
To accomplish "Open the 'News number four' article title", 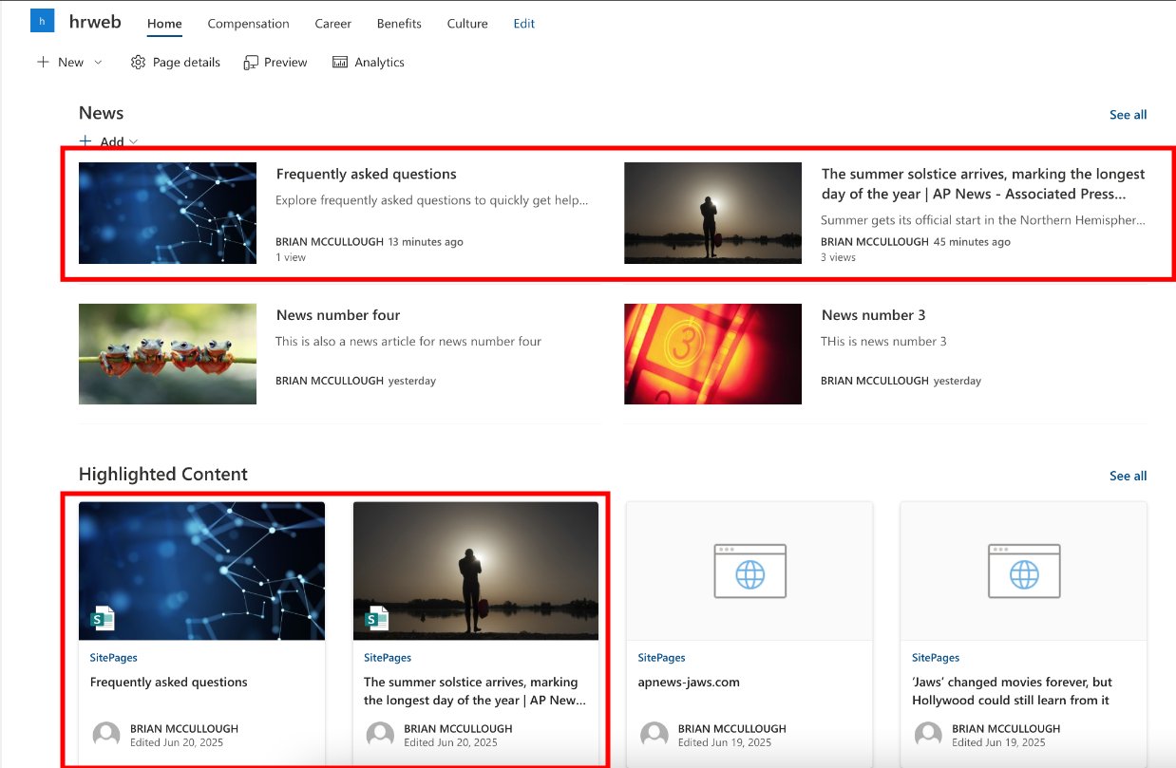I will [337, 314].
